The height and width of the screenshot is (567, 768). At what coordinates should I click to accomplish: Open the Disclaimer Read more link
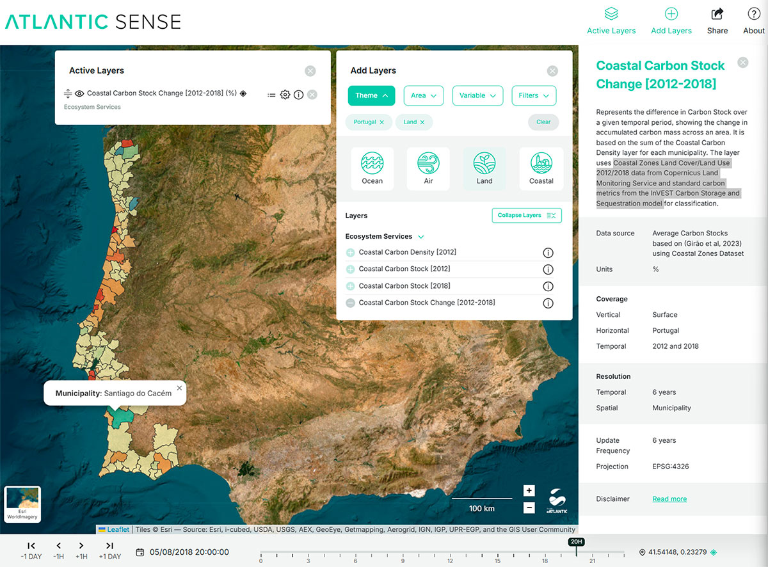click(669, 499)
